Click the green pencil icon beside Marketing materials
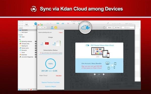 [20, 41]
